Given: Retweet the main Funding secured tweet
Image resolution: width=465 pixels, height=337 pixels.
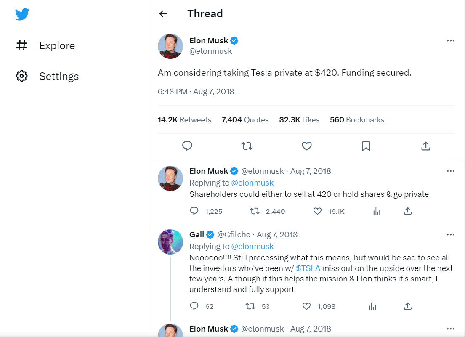Looking at the screenshot, I should pyautogui.click(x=247, y=146).
